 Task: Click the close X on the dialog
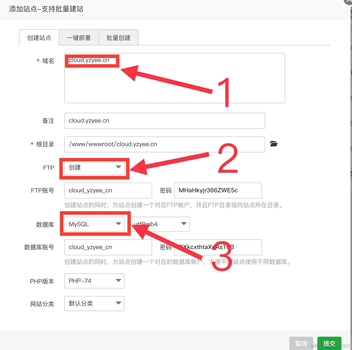coord(348,2)
